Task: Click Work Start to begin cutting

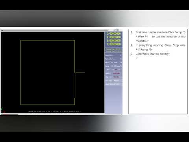Action: pos(113,59)
